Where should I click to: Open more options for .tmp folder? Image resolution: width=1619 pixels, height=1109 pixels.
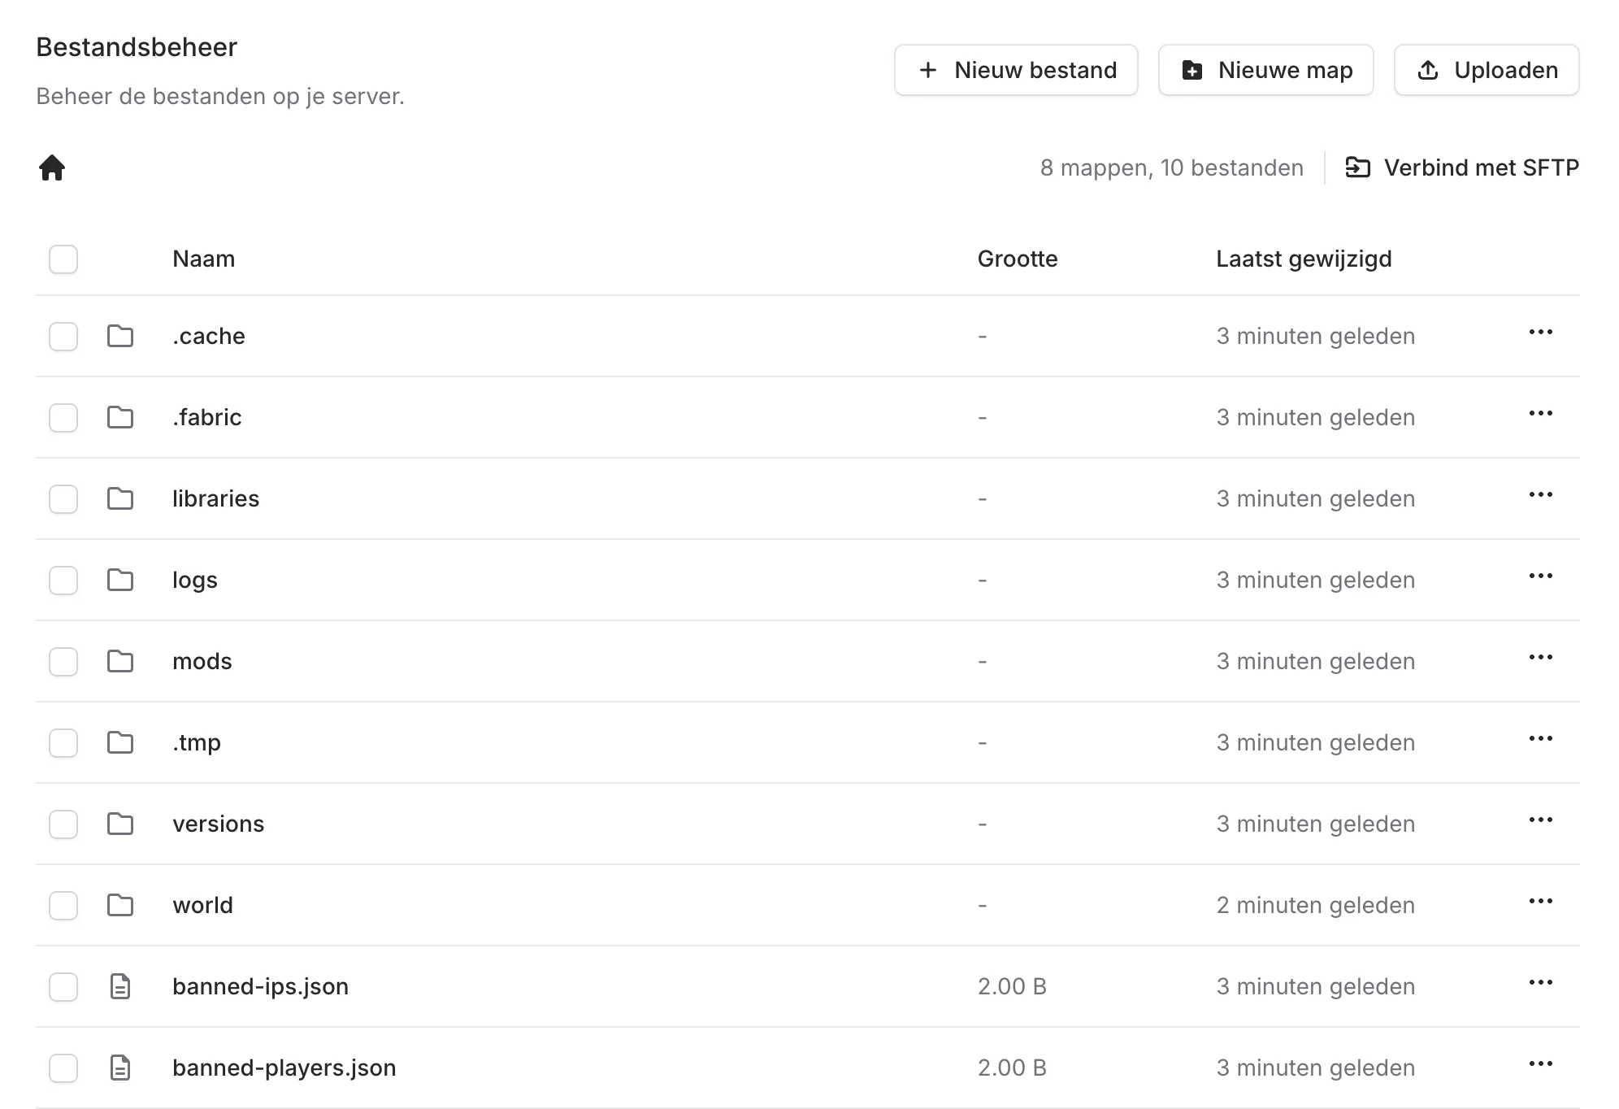(x=1540, y=739)
